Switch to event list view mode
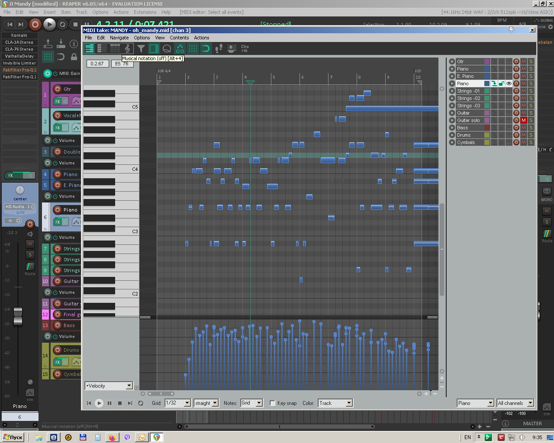 pos(115,48)
